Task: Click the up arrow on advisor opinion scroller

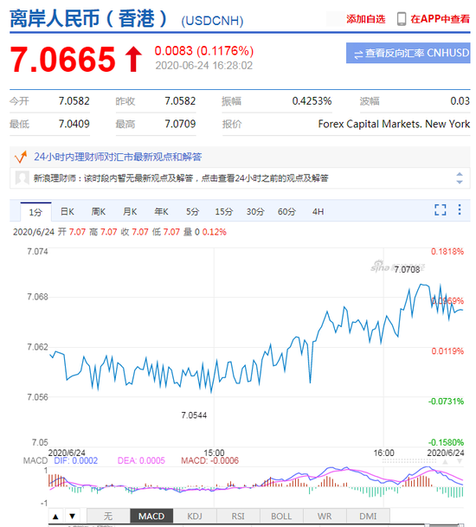Action: [460, 174]
